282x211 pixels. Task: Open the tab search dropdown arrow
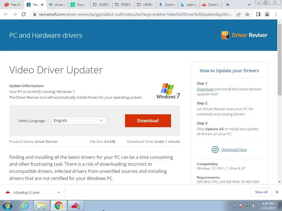click(249, 5)
